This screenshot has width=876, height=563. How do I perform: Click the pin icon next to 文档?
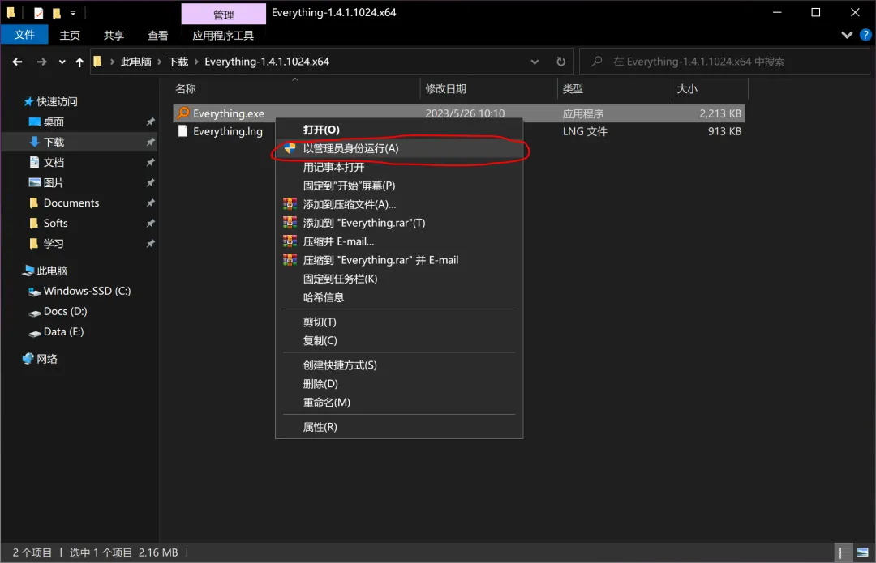(x=150, y=162)
